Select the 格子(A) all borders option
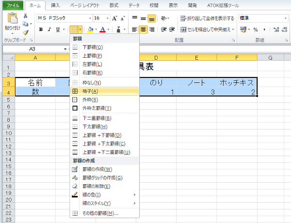291x223 pixels. pyautogui.click(x=91, y=91)
